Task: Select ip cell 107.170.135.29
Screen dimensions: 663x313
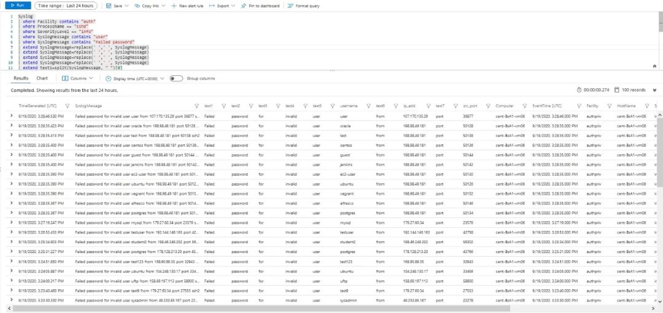Action: [416, 116]
